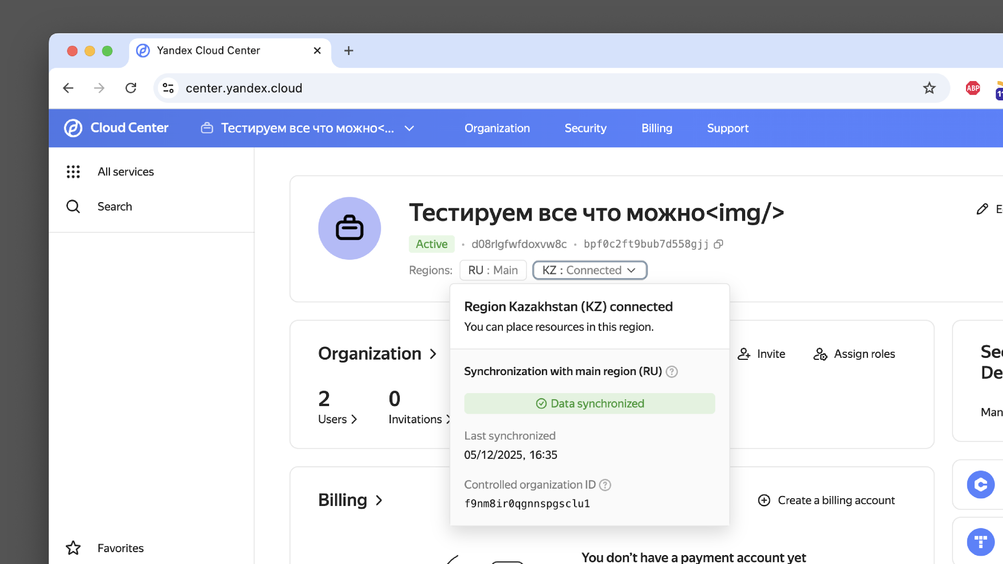
Task: Click the Assign roles icon
Action: [821, 354]
